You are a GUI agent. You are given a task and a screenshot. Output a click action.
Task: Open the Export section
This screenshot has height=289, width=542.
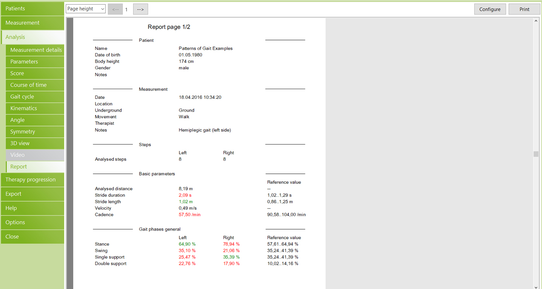pos(33,194)
